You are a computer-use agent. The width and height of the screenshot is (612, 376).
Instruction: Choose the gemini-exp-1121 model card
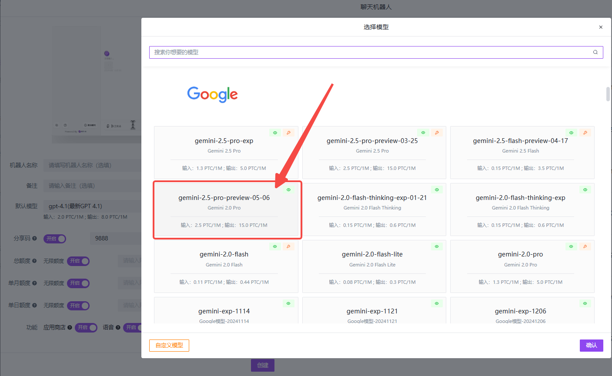374,310
